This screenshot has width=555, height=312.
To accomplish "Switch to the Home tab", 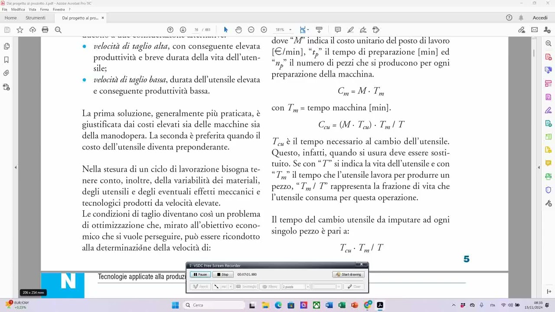I will pos(11,18).
